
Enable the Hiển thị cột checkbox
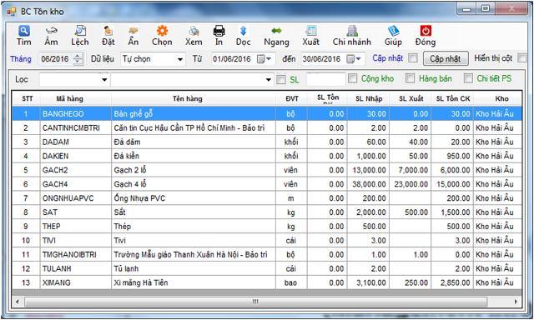(522, 58)
